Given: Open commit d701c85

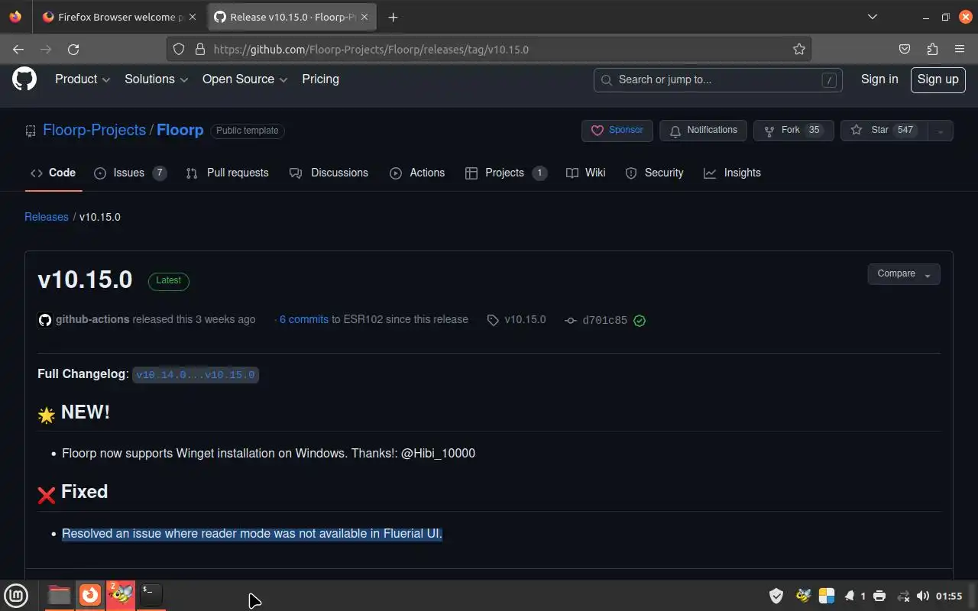Looking at the screenshot, I should [x=604, y=321].
